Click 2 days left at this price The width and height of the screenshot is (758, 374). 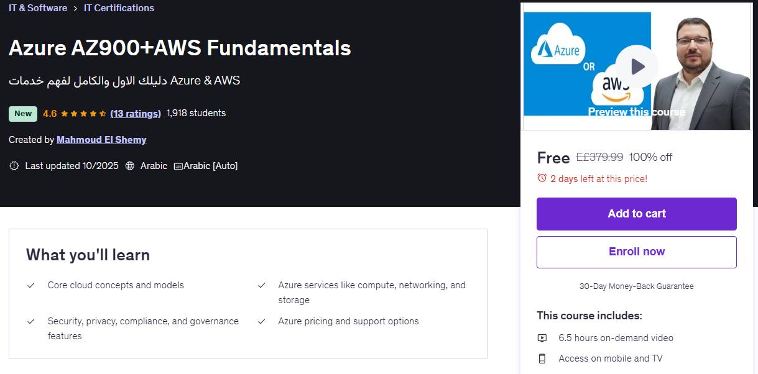(x=599, y=179)
